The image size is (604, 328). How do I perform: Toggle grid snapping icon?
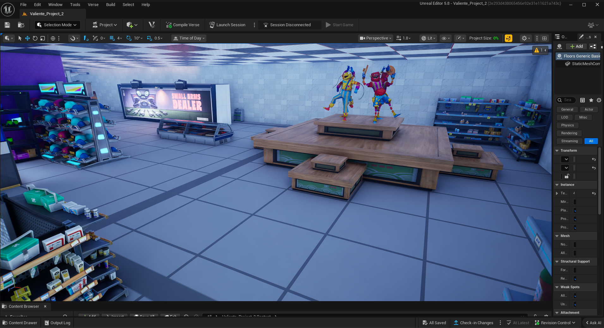pos(112,38)
